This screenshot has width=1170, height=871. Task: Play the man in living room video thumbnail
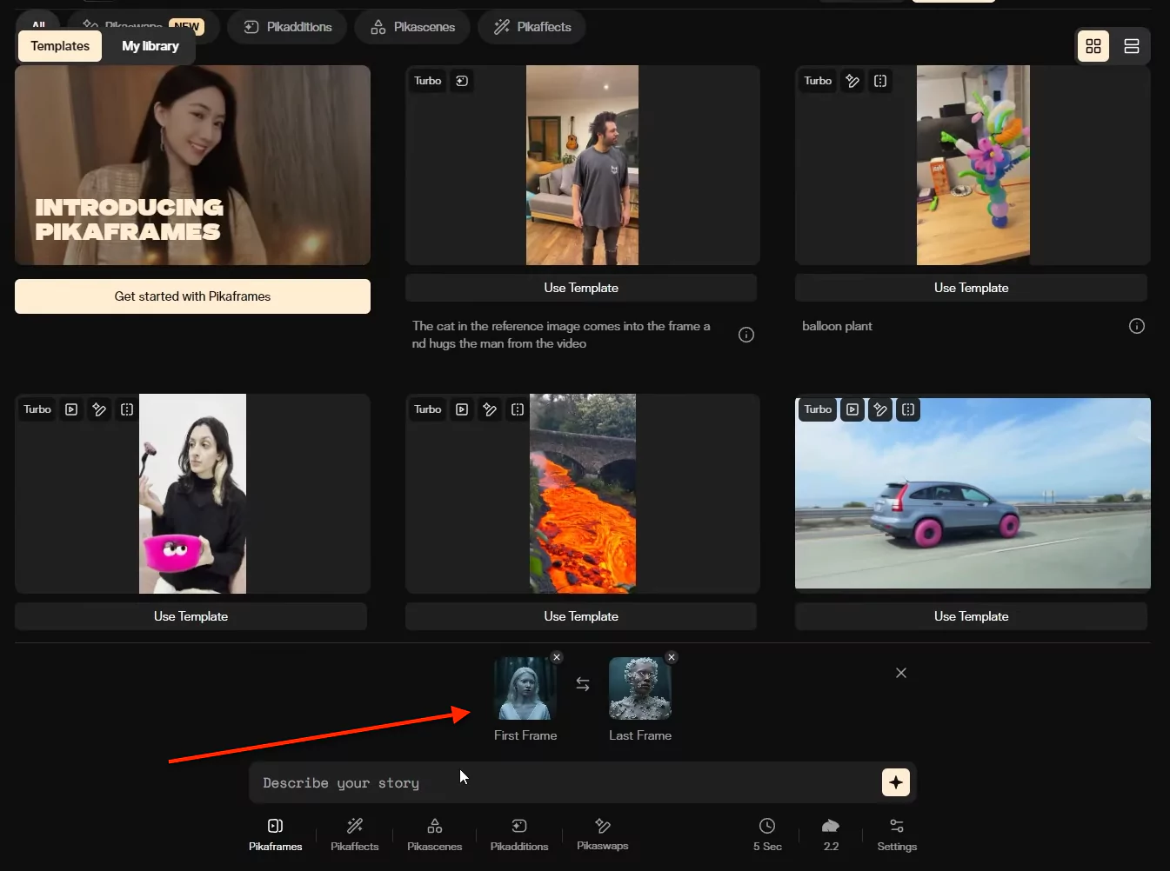click(582, 165)
